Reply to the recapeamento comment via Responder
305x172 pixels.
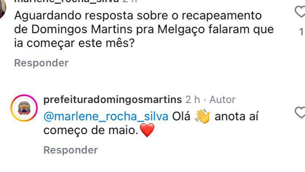click(x=41, y=63)
